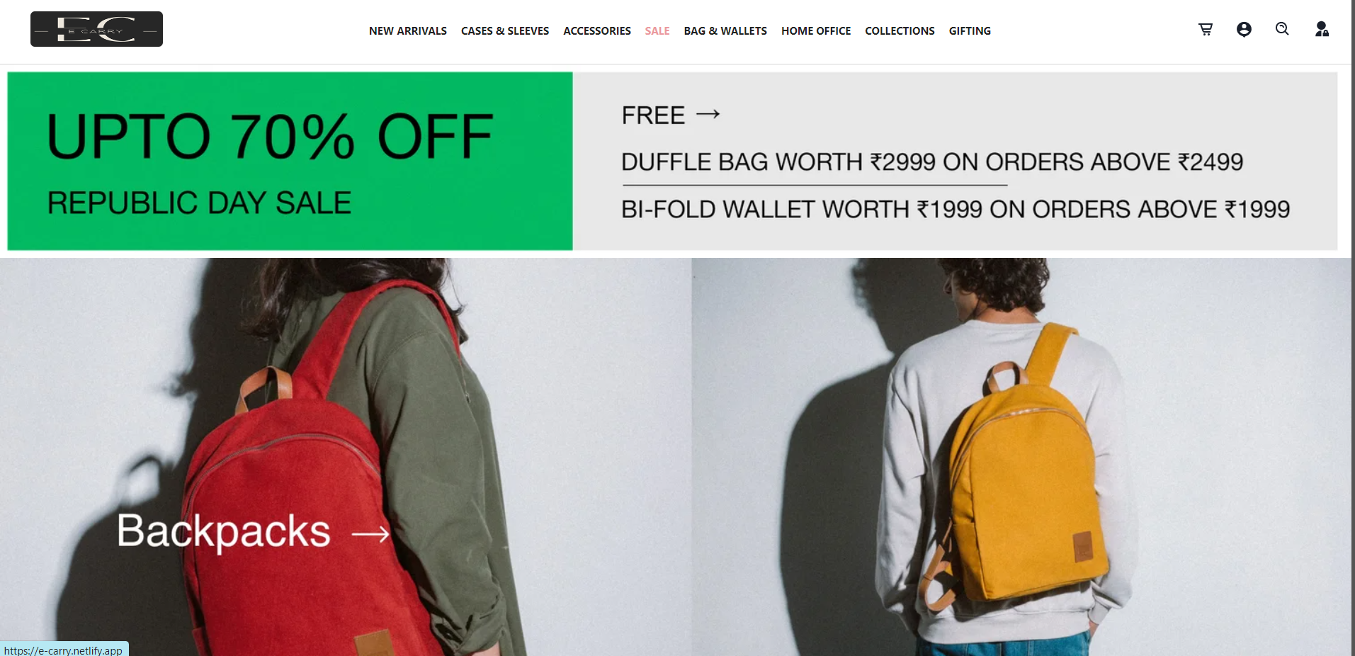Open the New Arrivals menu
Viewport: 1355px width, 656px height.
point(408,31)
